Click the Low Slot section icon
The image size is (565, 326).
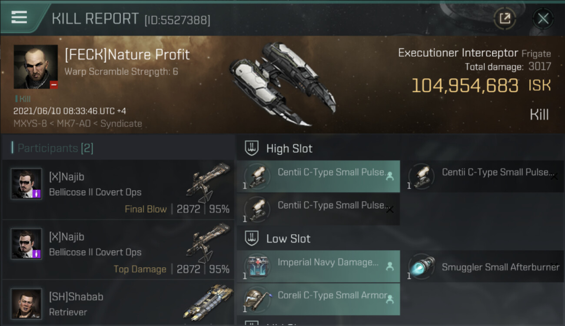[252, 238]
